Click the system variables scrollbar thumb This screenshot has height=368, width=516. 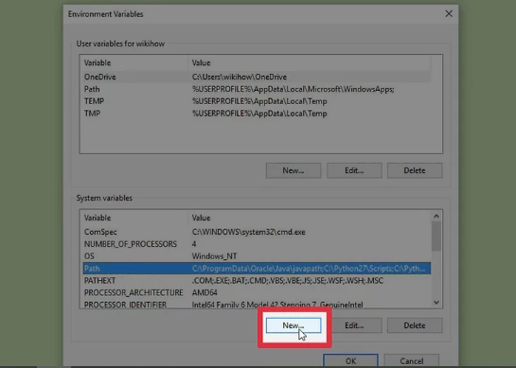point(436,237)
